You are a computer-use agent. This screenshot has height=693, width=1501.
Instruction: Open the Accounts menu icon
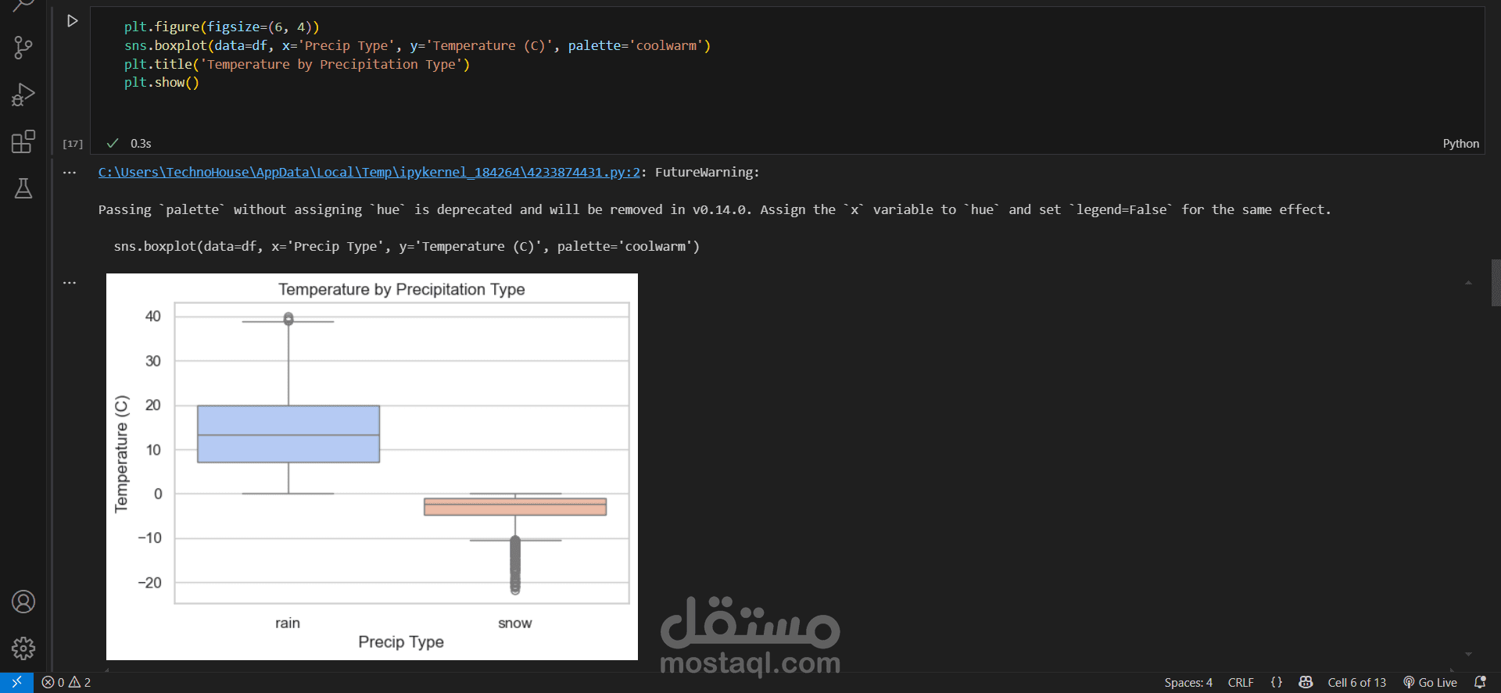click(23, 602)
